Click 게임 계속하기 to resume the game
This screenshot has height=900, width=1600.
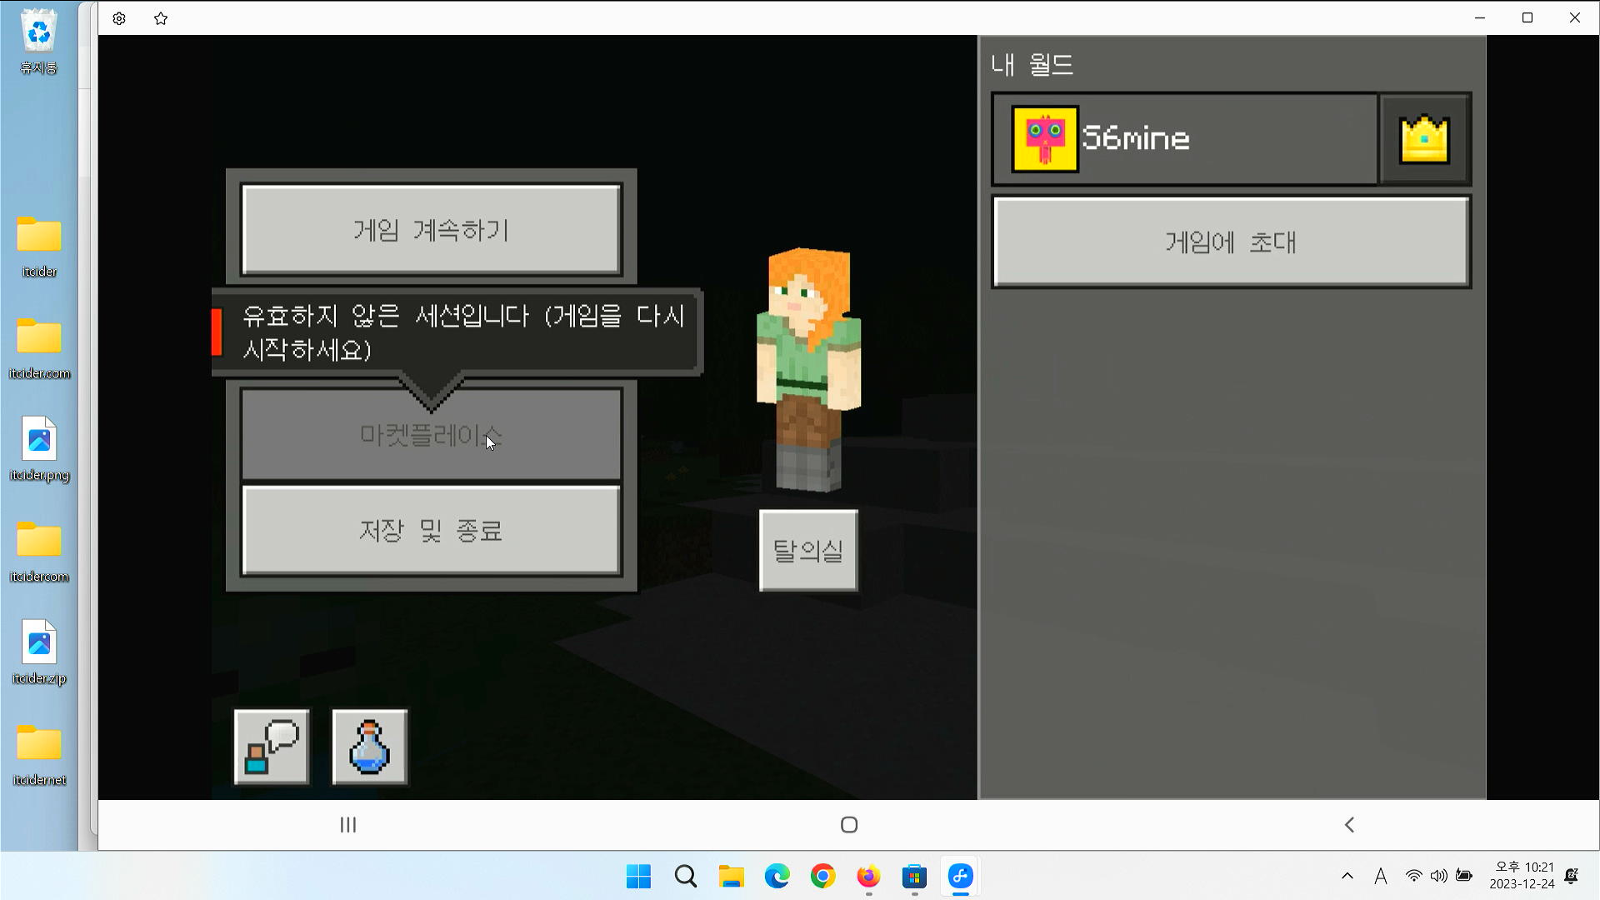431,230
